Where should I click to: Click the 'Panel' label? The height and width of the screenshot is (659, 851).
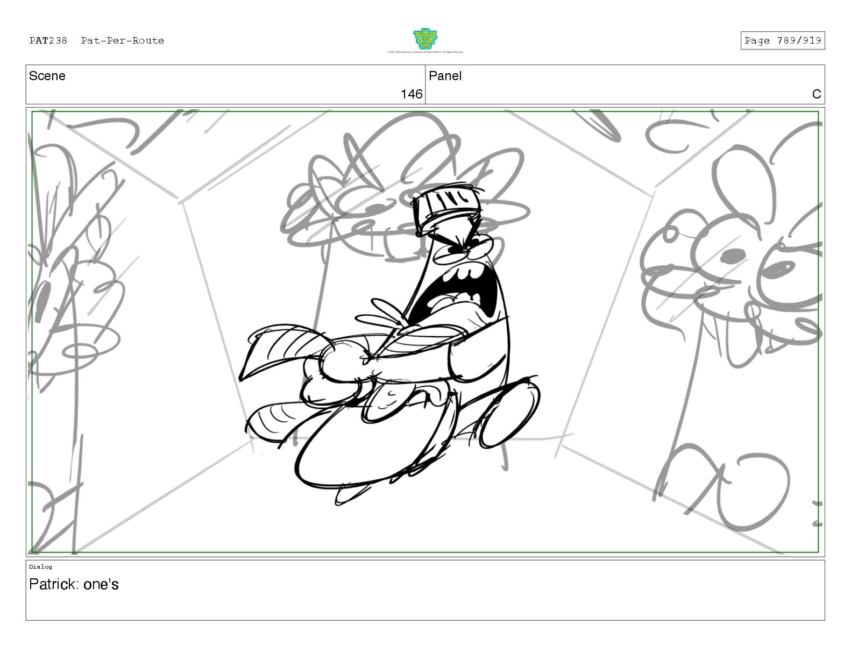[x=445, y=76]
